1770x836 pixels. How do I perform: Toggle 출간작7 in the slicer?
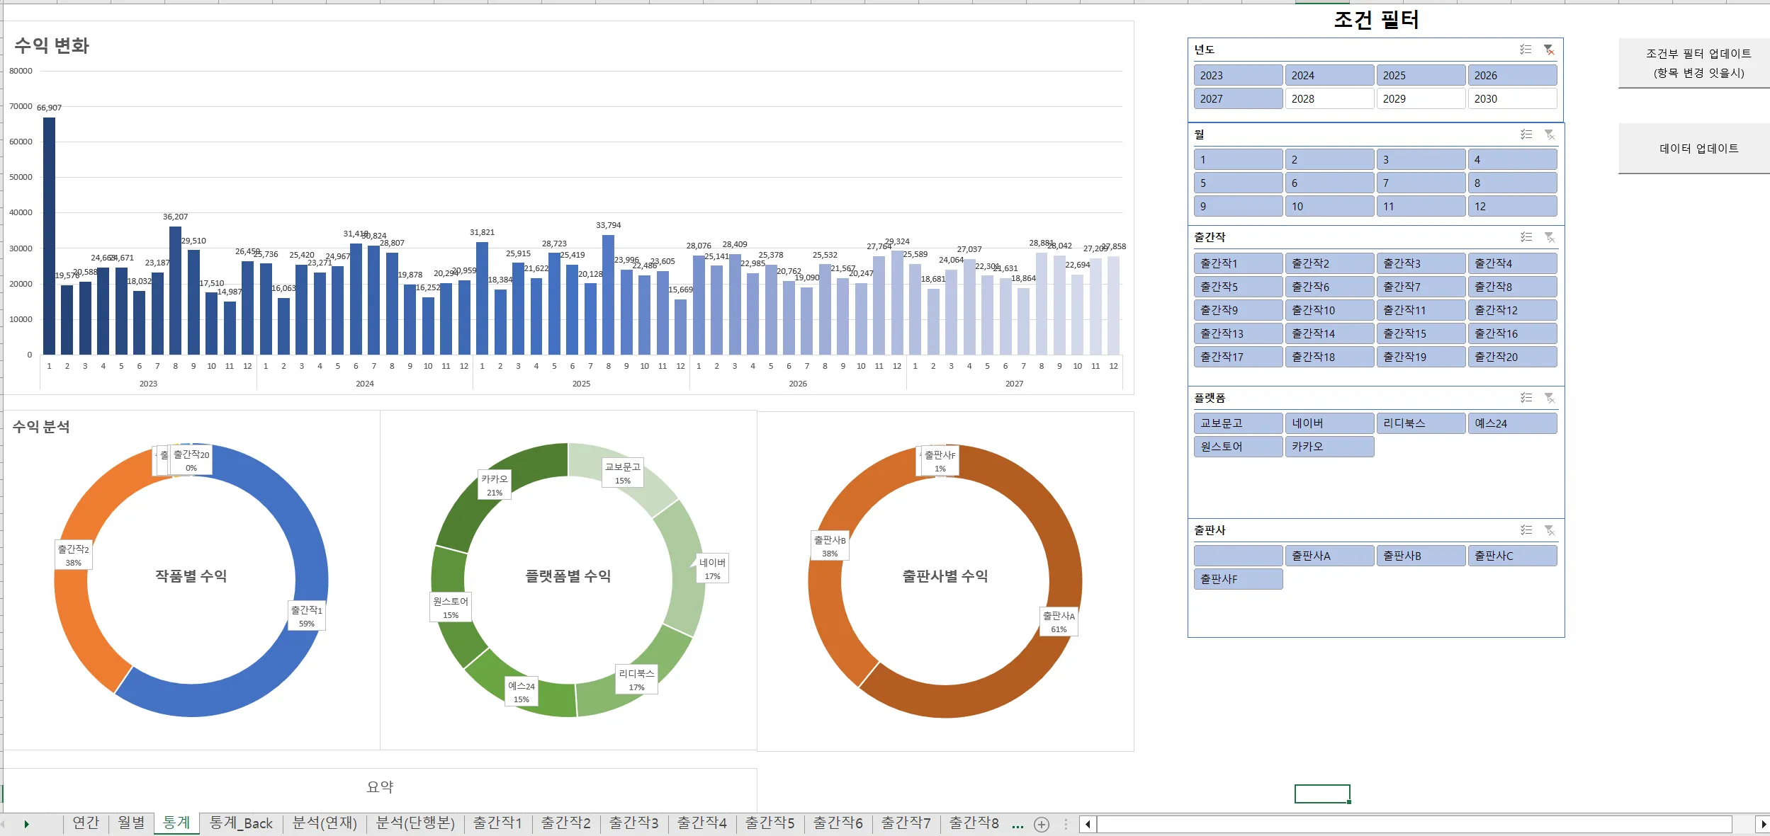[x=1421, y=287]
